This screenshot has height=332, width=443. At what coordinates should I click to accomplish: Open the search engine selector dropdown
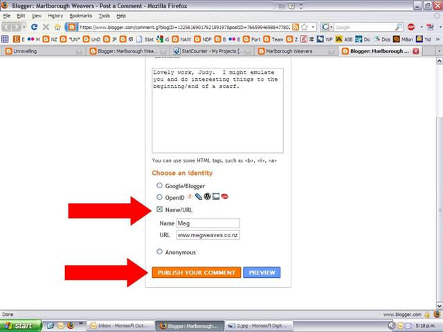[331, 27]
